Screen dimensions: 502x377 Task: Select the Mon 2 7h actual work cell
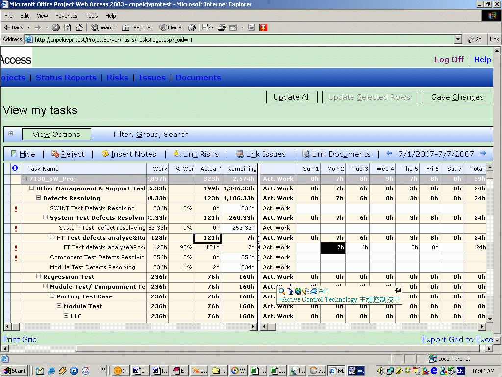pyautogui.click(x=333, y=247)
